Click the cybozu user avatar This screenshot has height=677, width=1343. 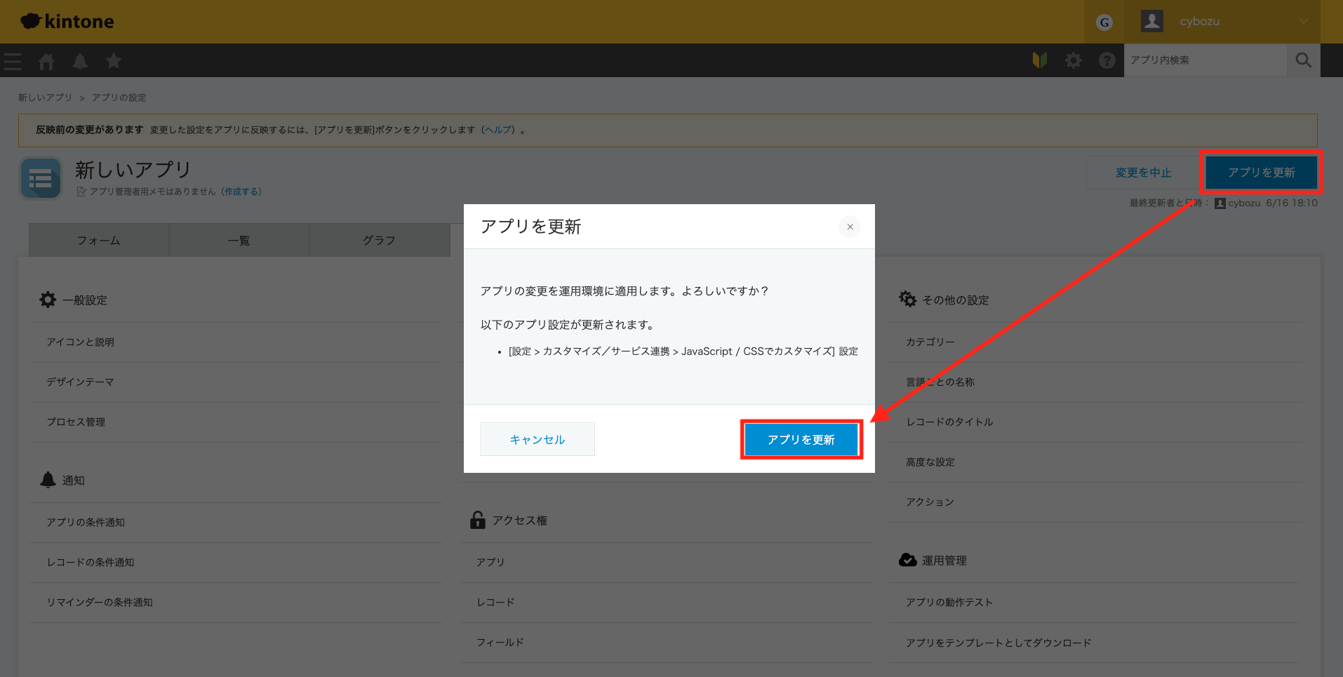1151,21
